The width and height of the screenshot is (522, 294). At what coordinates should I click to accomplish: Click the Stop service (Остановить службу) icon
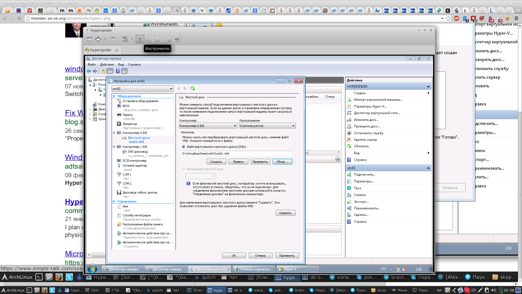(349, 133)
